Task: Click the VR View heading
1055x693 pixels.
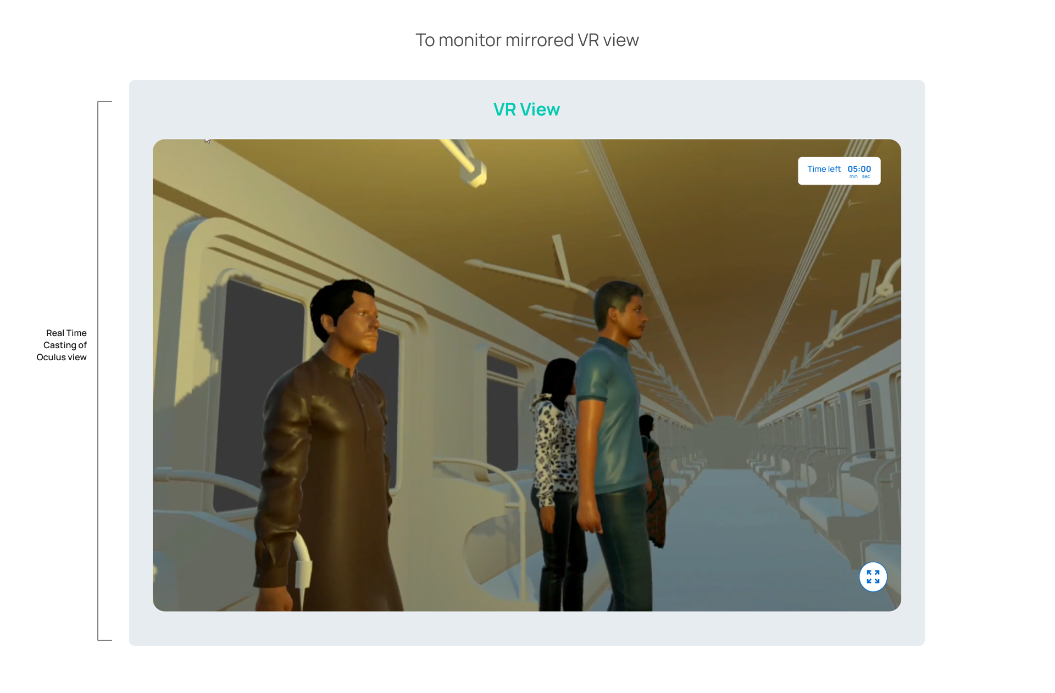Action: (x=526, y=109)
